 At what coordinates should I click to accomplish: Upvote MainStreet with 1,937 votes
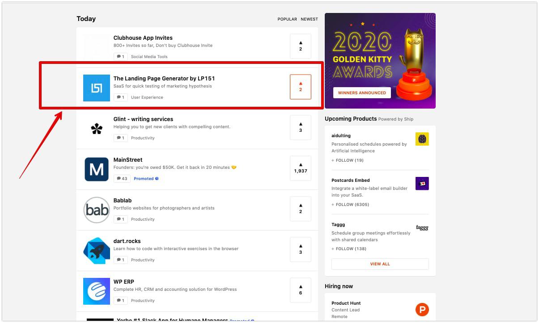point(300,168)
